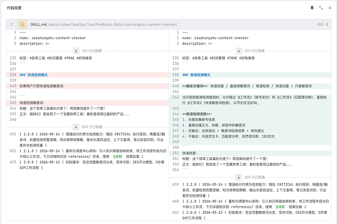Expand the code changes panel to fullscreen

pyautogui.click(x=321, y=8)
